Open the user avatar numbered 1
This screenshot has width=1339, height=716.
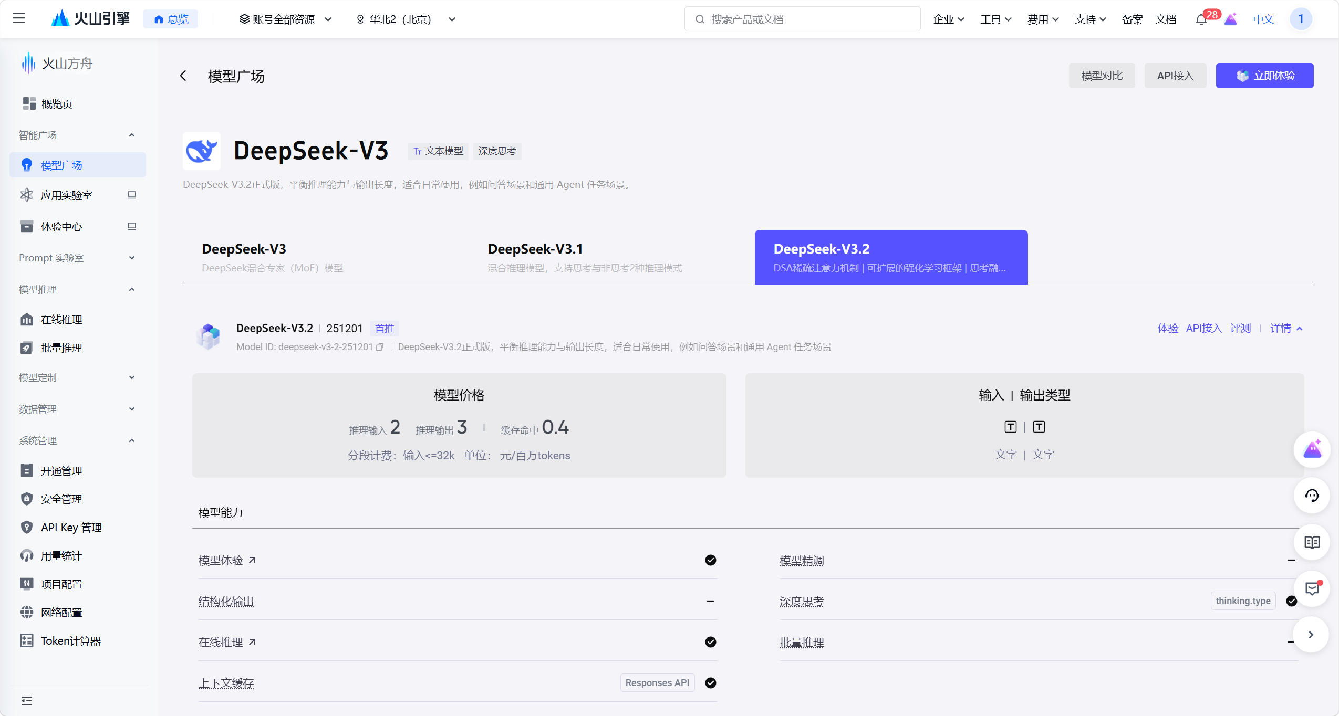pos(1301,19)
